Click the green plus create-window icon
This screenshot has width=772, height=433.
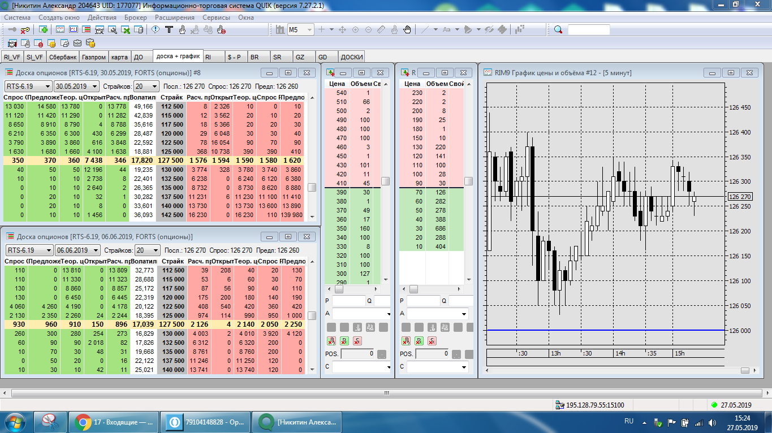pyautogui.click(x=44, y=29)
